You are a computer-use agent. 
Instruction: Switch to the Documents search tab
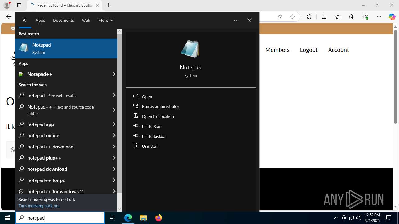tap(63, 20)
